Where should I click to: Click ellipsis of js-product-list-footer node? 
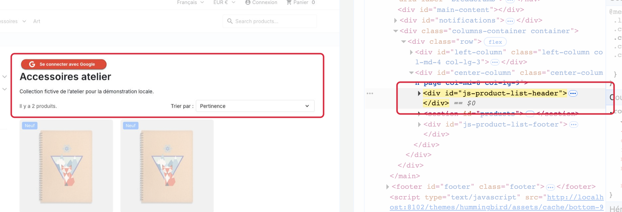[x=574, y=125]
